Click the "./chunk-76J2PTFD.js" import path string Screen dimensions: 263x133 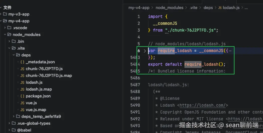tap(190, 30)
